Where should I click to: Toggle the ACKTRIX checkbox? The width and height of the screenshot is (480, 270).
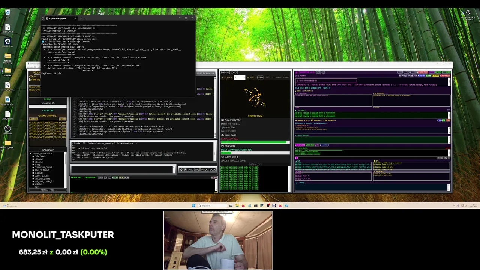pos(222,77)
